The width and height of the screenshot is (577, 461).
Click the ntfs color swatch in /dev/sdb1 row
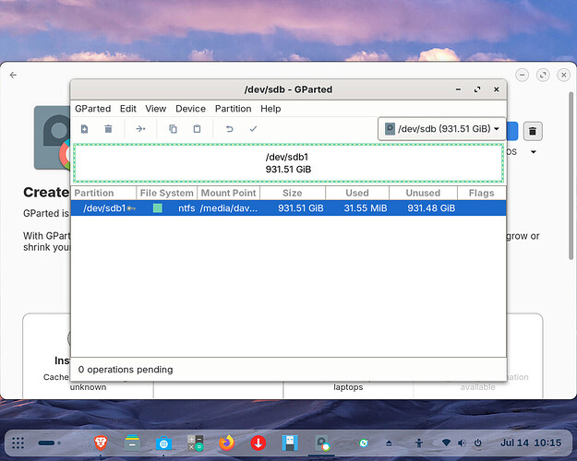pos(158,208)
